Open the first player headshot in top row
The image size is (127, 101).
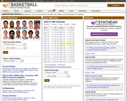(x=6, y=25)
